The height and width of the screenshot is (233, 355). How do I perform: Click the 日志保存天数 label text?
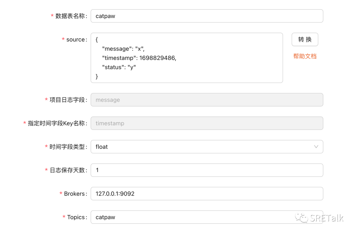click(x=67, y=170)
